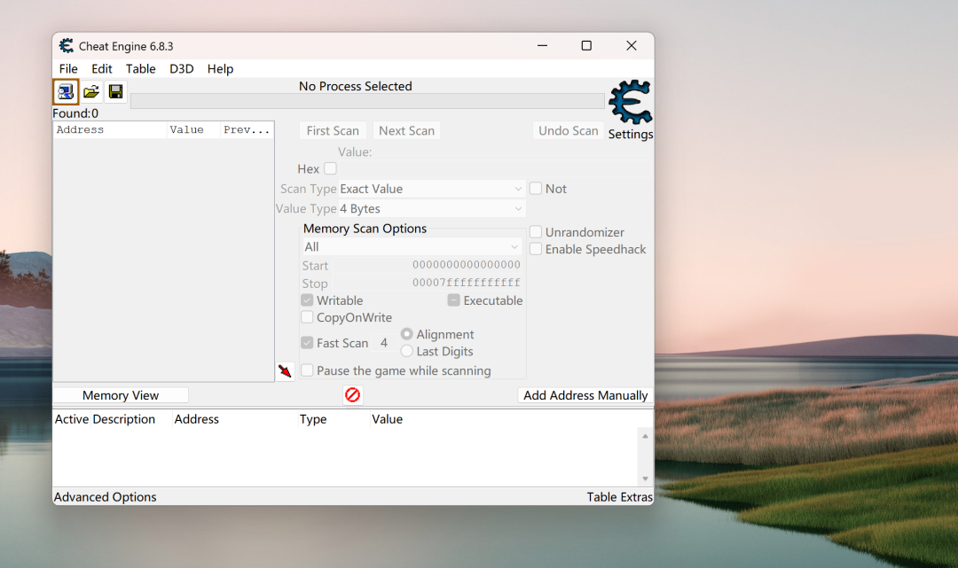Viewport: 958px width, 568px height.
Task: Click the No Process Selected label
Action: pos(356,86)
